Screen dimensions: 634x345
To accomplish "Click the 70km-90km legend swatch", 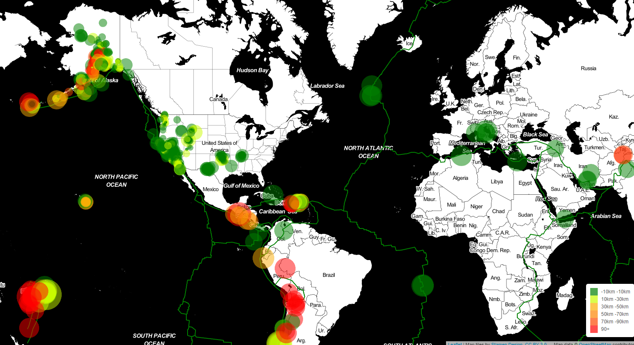I will coord(594,322).
